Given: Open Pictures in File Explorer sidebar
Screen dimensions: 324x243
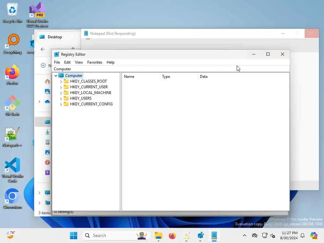Looking at the screenshot, I should [47, 152].
